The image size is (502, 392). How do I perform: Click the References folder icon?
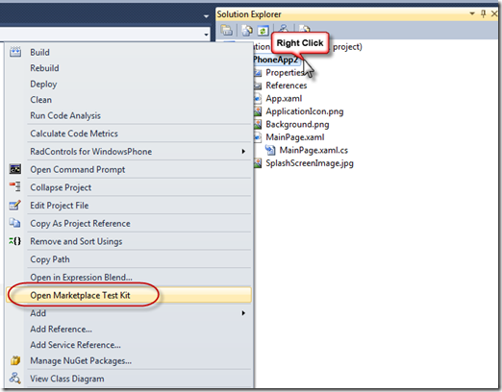[258, 86]
